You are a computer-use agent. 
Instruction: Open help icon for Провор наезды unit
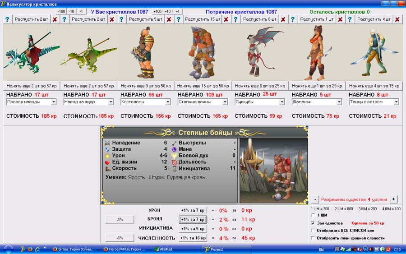(x=7, y=19)
